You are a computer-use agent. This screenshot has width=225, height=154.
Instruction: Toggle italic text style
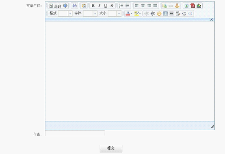point(99,6)
